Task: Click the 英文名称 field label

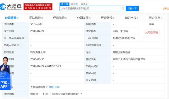Action: pyautogui.click(x=91, y=80)
